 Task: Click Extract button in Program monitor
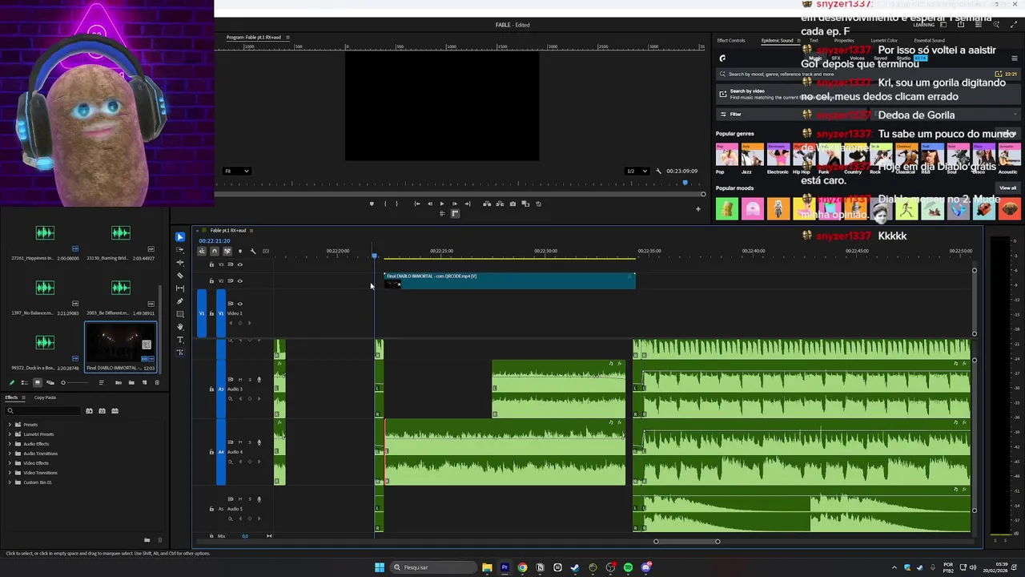[499, 204]
